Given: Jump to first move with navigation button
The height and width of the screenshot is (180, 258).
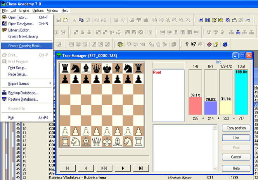Looking at the screenshot, I should (x=68, y=168).
